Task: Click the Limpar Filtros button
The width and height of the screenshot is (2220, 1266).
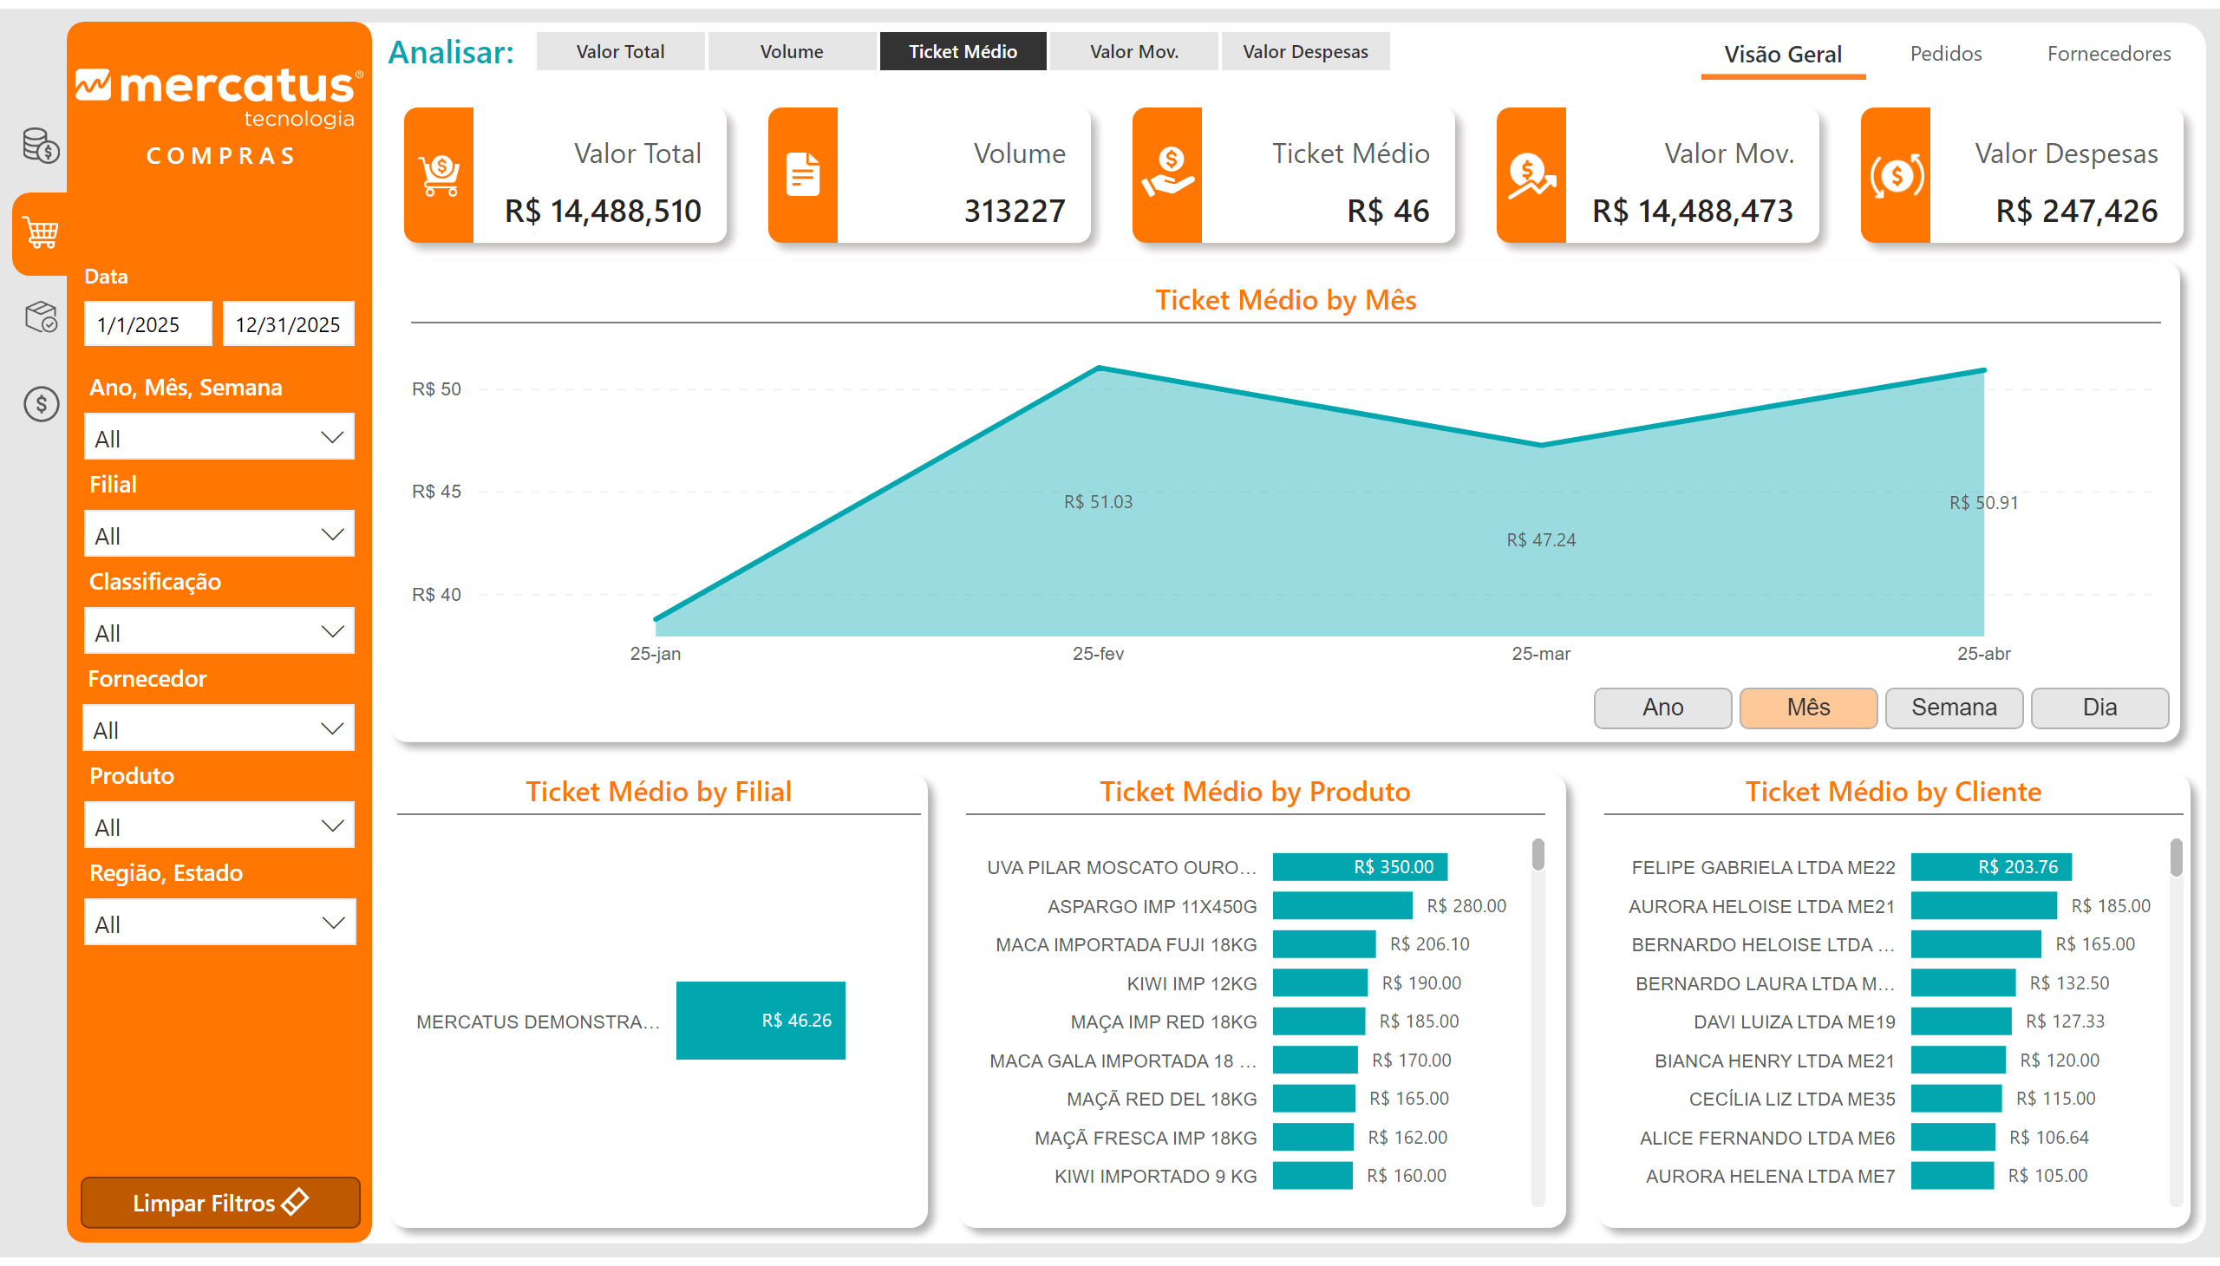Action: 220,1203
